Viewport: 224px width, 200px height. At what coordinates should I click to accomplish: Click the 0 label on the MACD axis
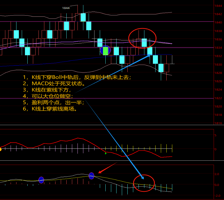[x=216, y=149]
